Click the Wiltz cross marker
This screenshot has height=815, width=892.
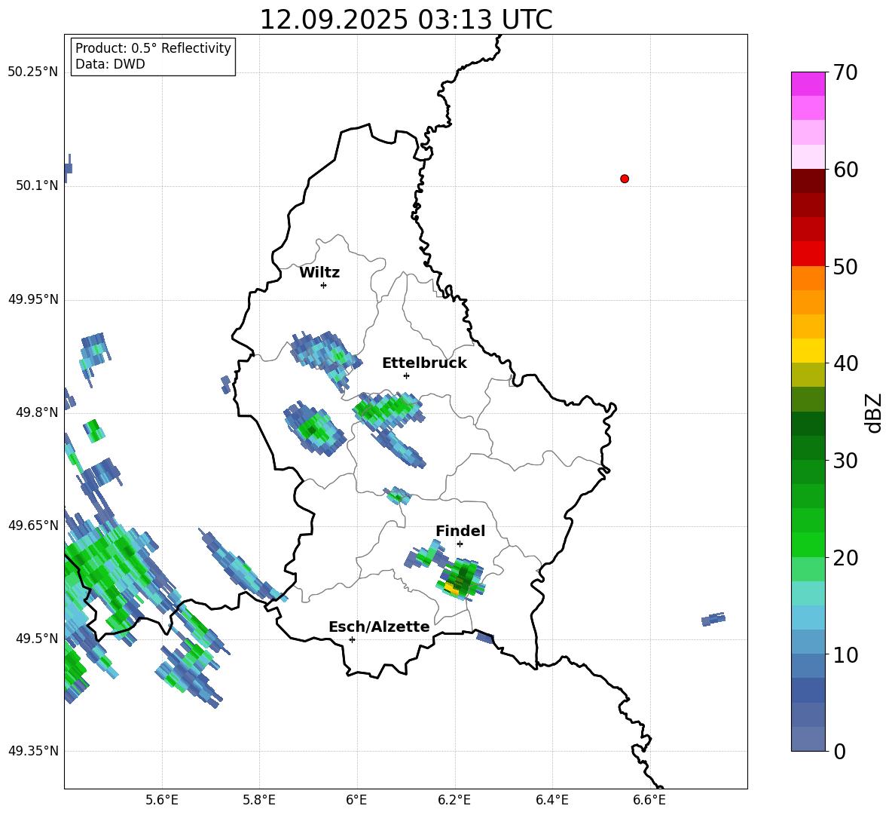323,285
